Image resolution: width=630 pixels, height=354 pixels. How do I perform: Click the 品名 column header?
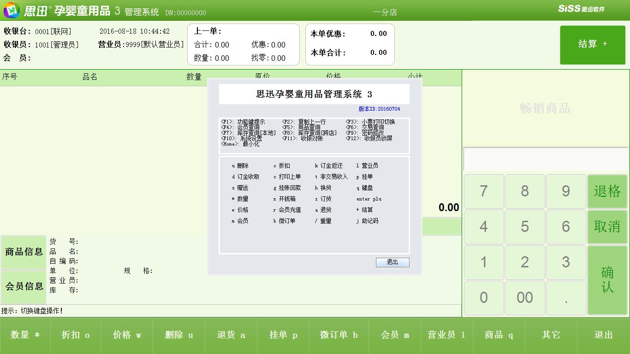point(90,77)
